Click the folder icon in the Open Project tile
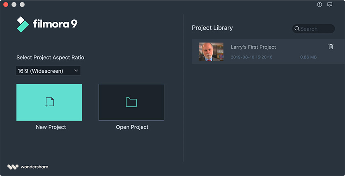The width and height of the screenshot is (345, 176). tap(131, 102)
